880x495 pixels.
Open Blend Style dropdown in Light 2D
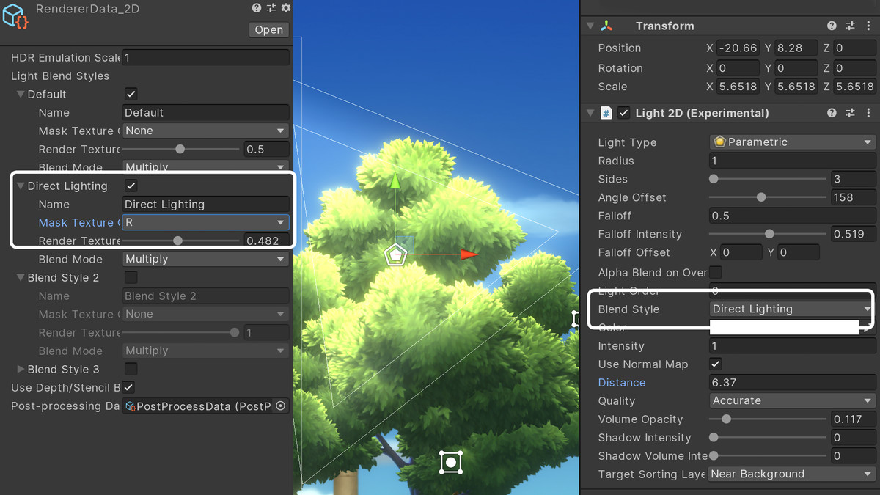click(x=793, y=309)
